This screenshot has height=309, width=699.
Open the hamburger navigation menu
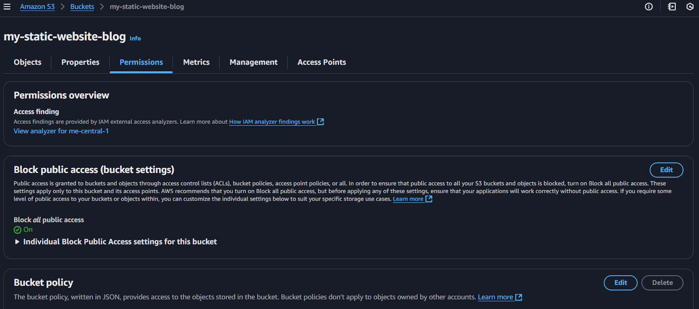pos(7,7)
